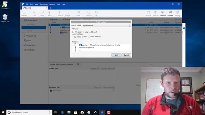This screenshot has height=115, width=205.
Task: Open Explorer from the toolbar
Action: [x=170, y=13]
